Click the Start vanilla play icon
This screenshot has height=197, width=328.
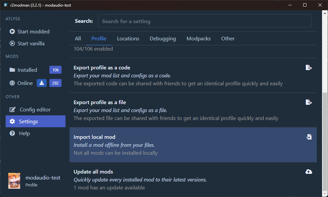(12, 44)
